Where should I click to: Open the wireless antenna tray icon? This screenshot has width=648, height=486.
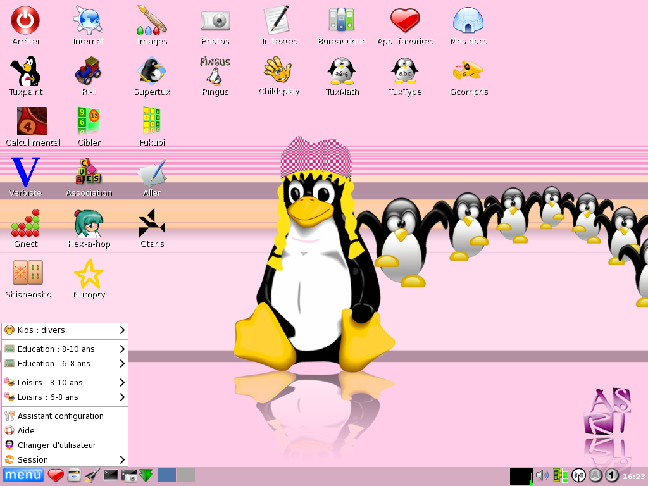578,476
